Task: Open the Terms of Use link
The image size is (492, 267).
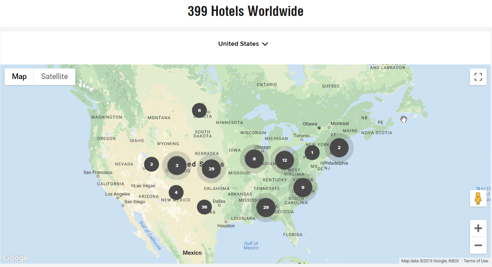Action: 476,261
